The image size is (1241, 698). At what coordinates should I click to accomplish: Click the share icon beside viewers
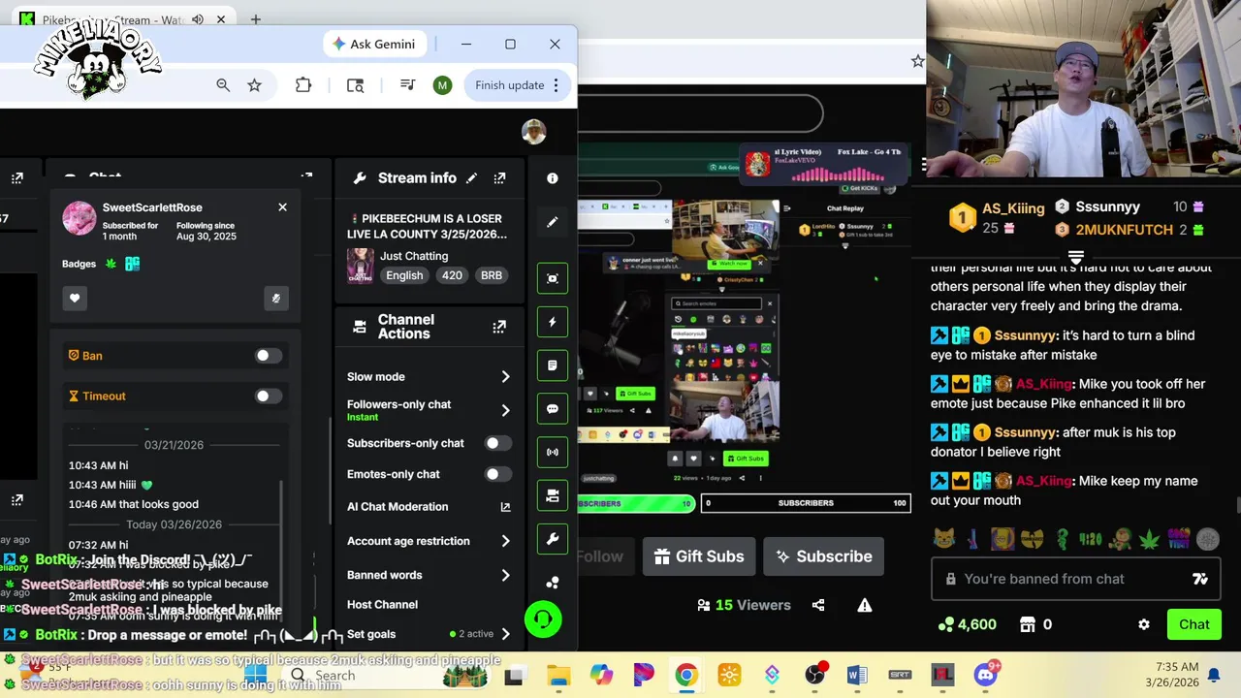(x=818, y=605)
